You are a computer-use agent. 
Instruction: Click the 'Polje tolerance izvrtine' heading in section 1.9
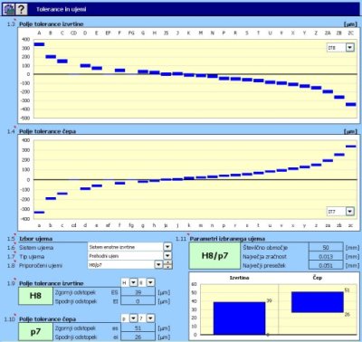click(x=52, y=283)
